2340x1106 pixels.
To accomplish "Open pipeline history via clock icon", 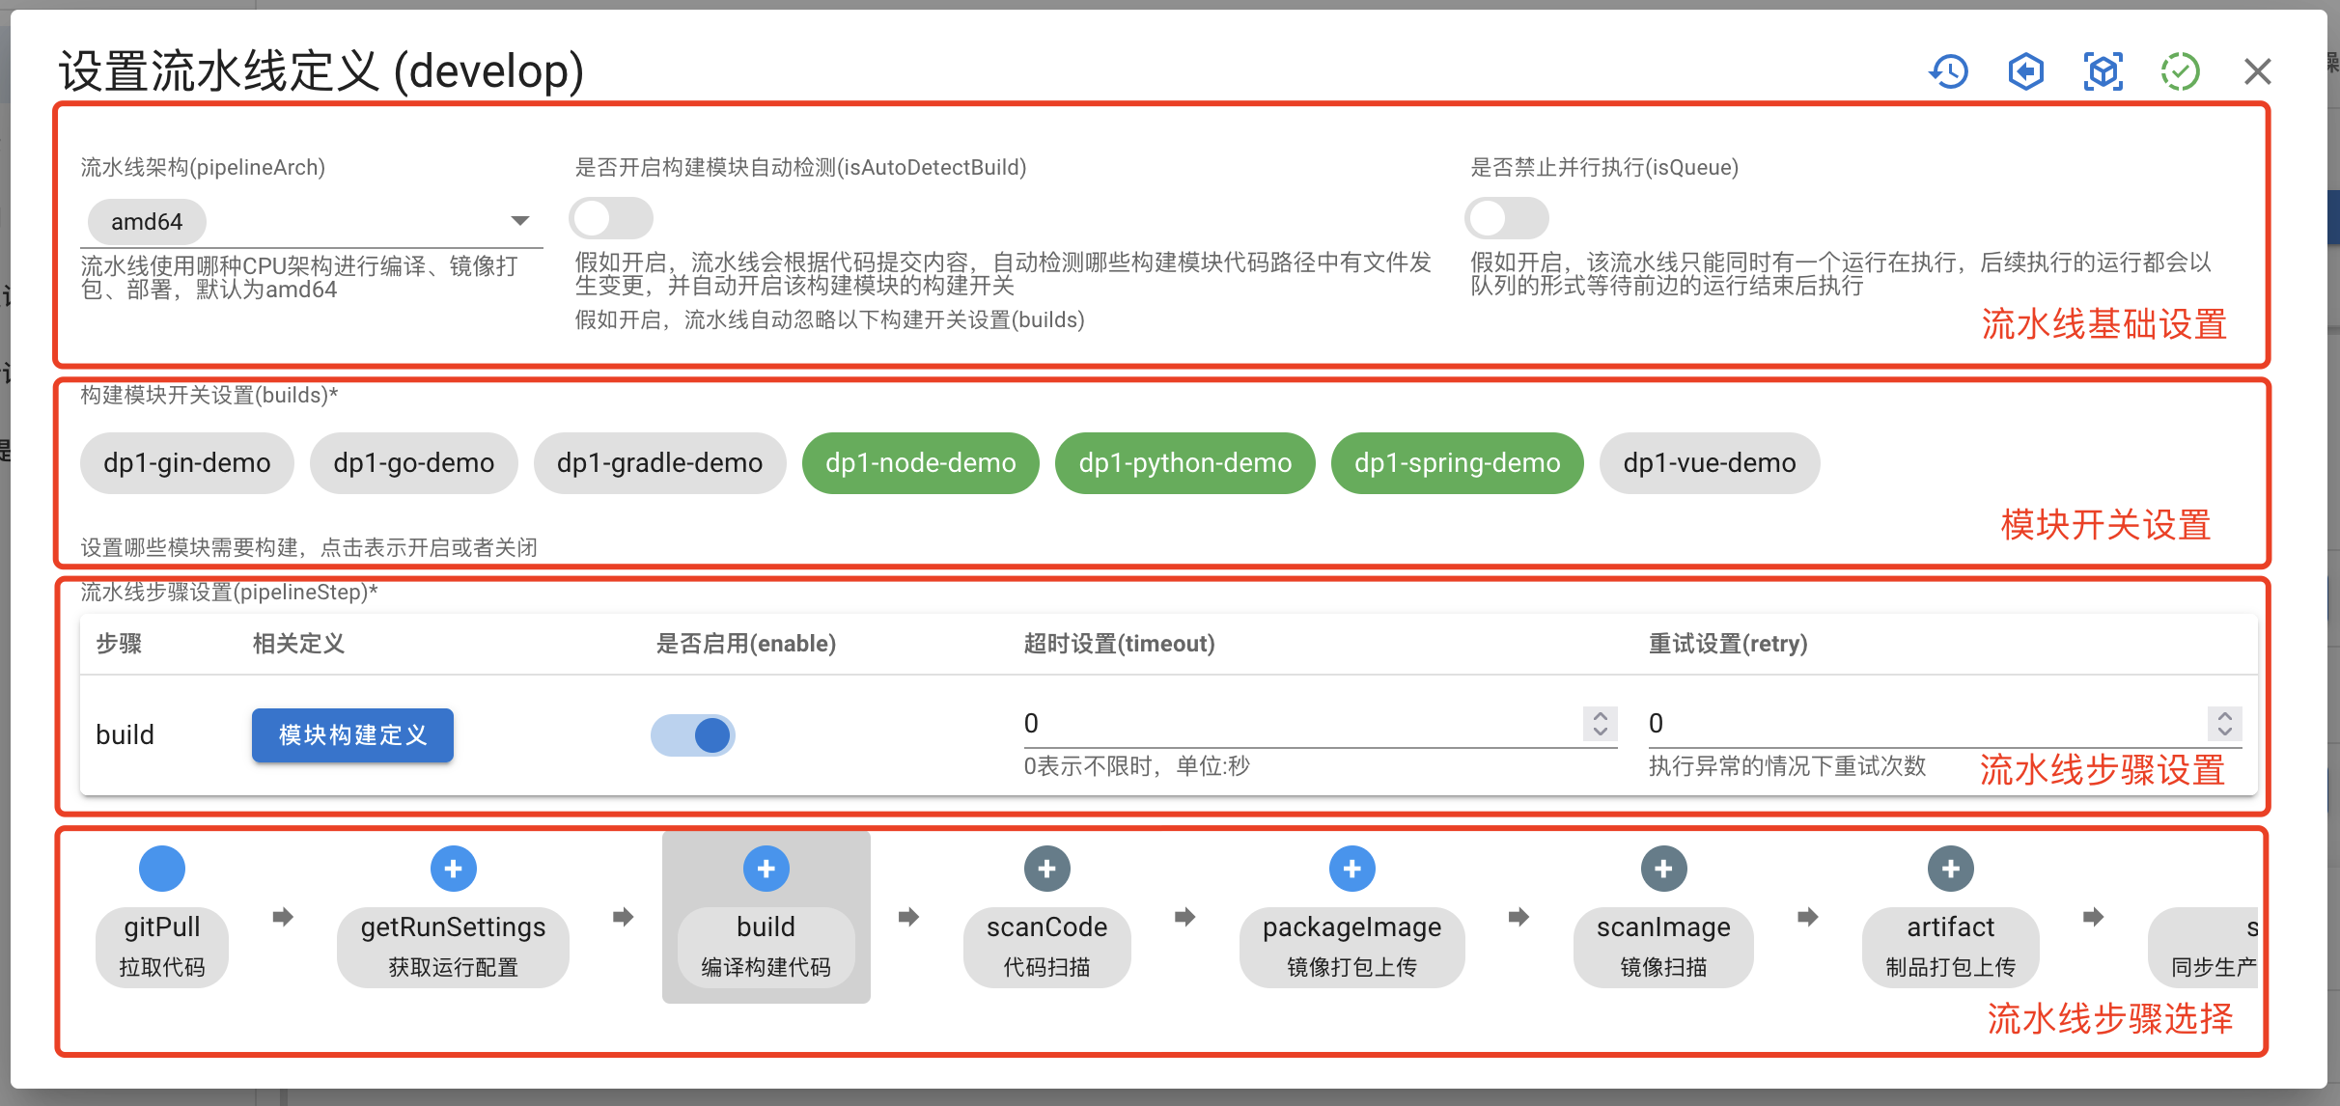I will (x=1949, y=70).
